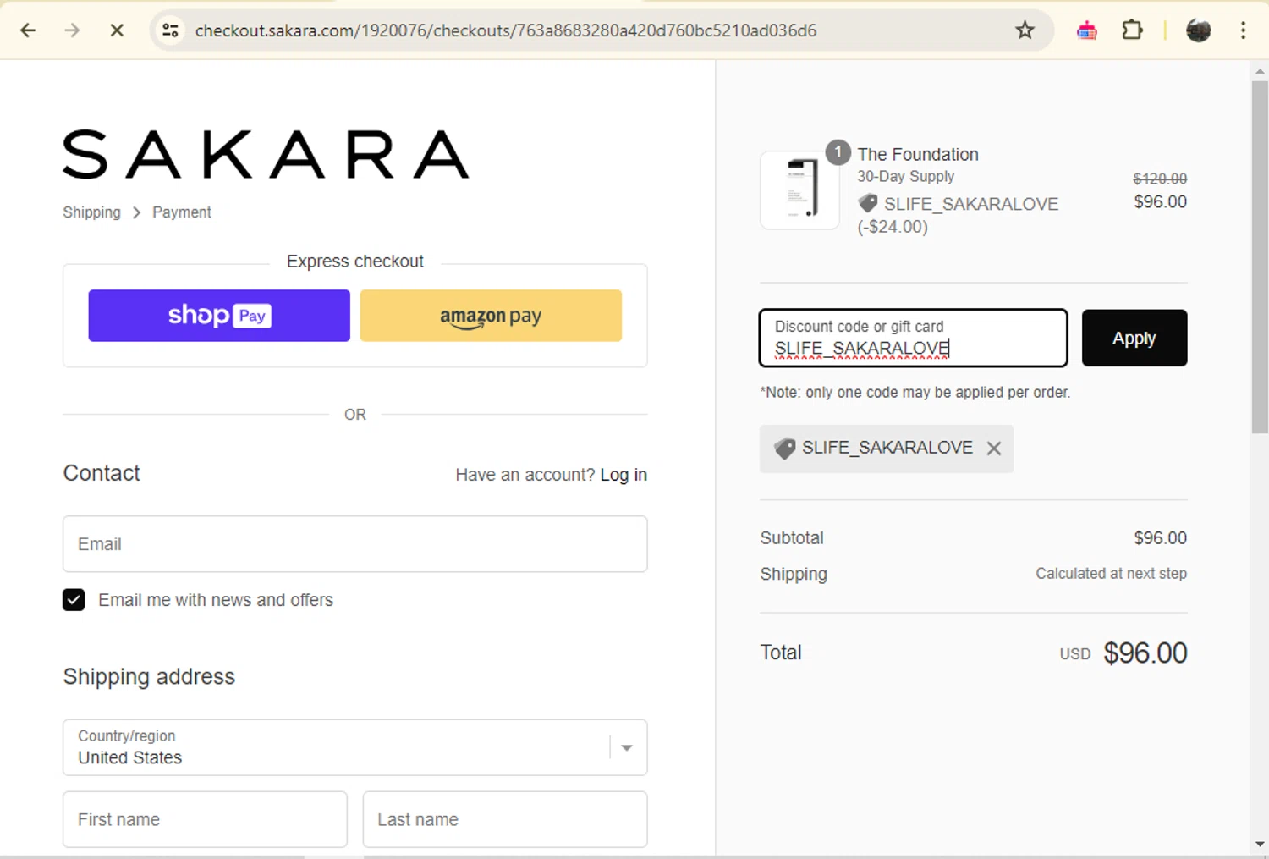This screenshot has width=1269, height=859.
Task: Go to the Shipping breadcrumb
Action: click(x=91, y=212)
